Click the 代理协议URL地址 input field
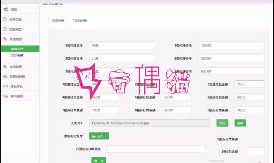 [x=156, y=149]
